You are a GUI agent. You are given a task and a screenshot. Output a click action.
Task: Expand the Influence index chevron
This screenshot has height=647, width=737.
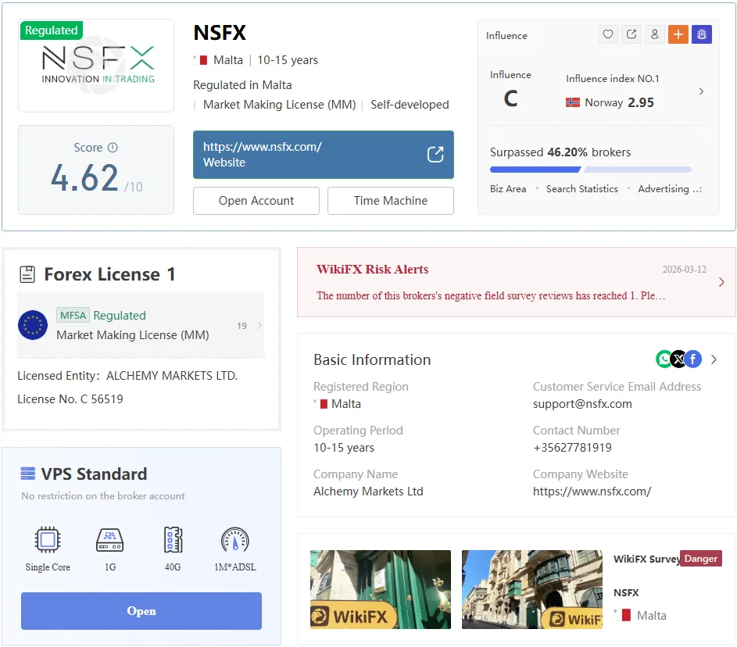[x=701, y=91]
